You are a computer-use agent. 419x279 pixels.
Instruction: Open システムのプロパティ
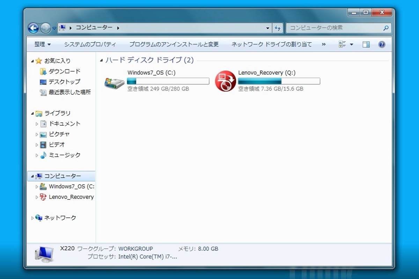[90, 44]
